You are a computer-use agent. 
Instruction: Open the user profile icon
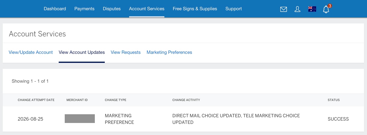coord(297,9)
